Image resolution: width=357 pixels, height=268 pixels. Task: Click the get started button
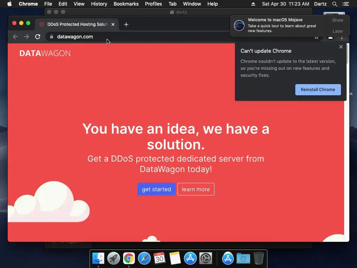pos(157,189)
